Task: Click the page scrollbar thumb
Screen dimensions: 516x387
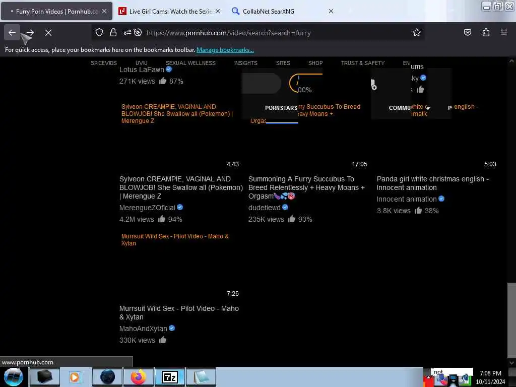Action: point(511,319)
